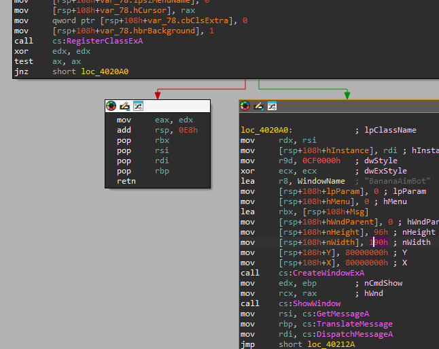Click the "BananaAimBot" string comment
439x349 pixels.
[398, 181]
